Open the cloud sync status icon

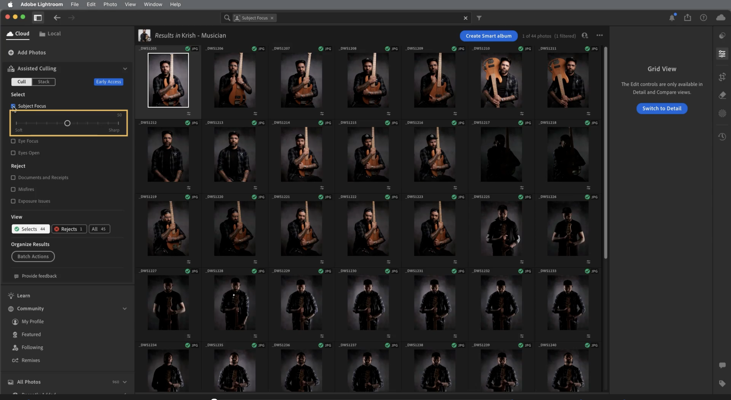(x=721, y=17)
